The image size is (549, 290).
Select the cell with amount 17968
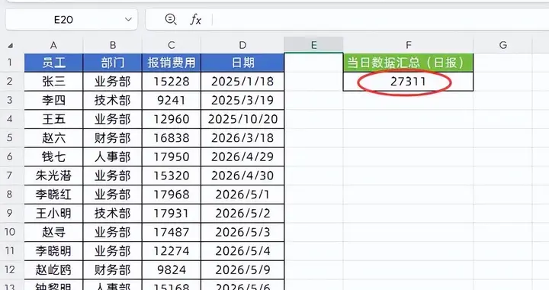click(172, 195)
